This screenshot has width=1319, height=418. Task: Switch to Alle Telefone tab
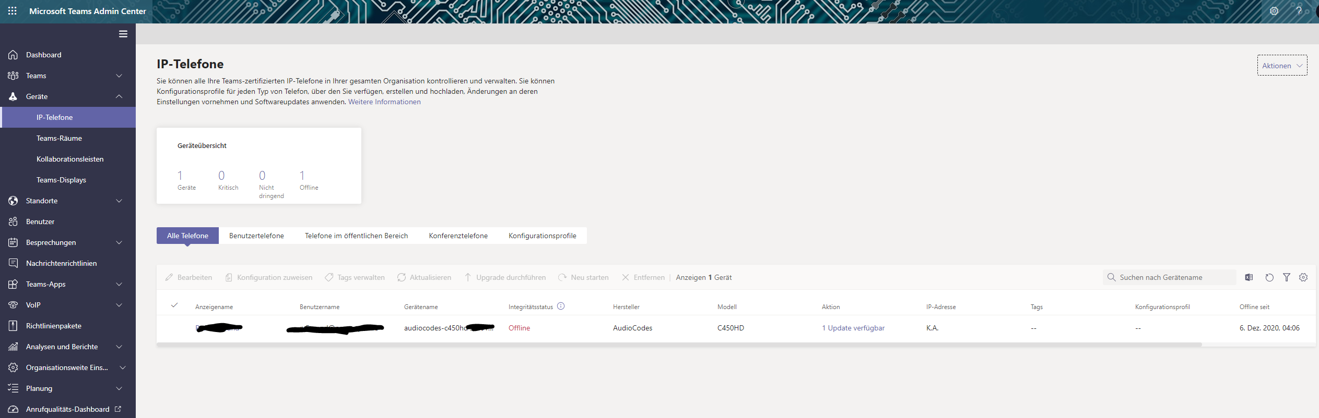click(187, 236)
